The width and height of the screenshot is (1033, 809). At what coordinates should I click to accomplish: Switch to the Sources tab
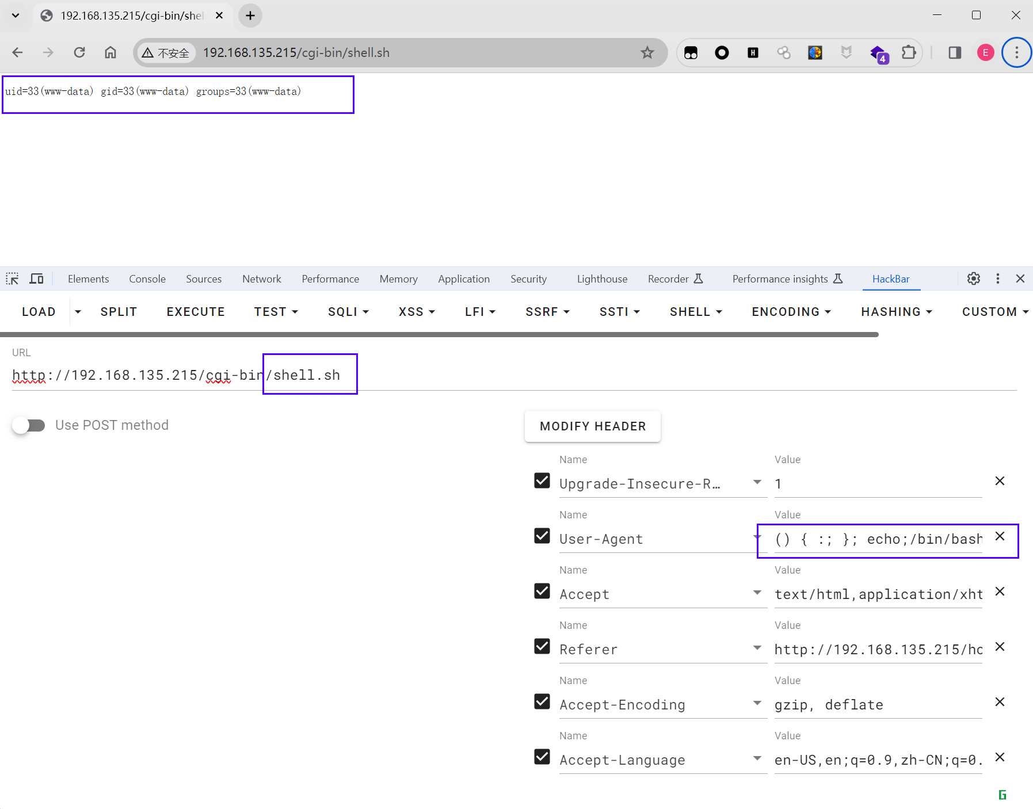click(x=204, y=278)
